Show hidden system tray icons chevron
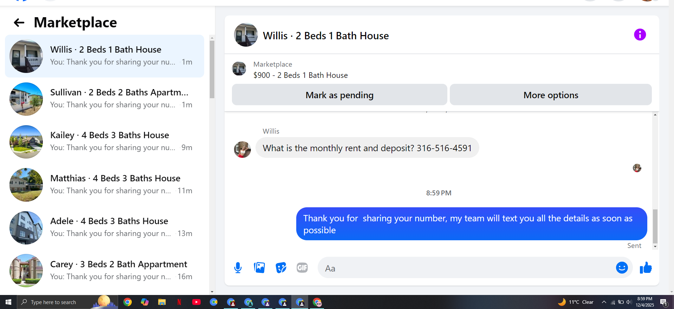The image size is (674, 309). tap(604, 302)
